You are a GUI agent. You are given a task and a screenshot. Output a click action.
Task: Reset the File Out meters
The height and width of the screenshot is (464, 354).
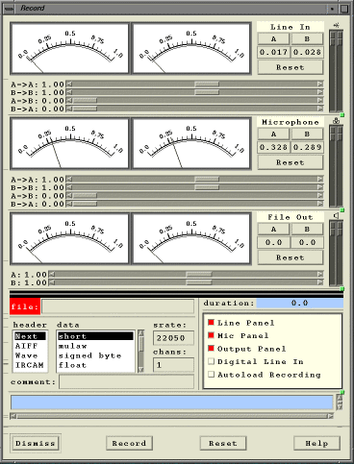pyautogui.click(x=291, y=257)
